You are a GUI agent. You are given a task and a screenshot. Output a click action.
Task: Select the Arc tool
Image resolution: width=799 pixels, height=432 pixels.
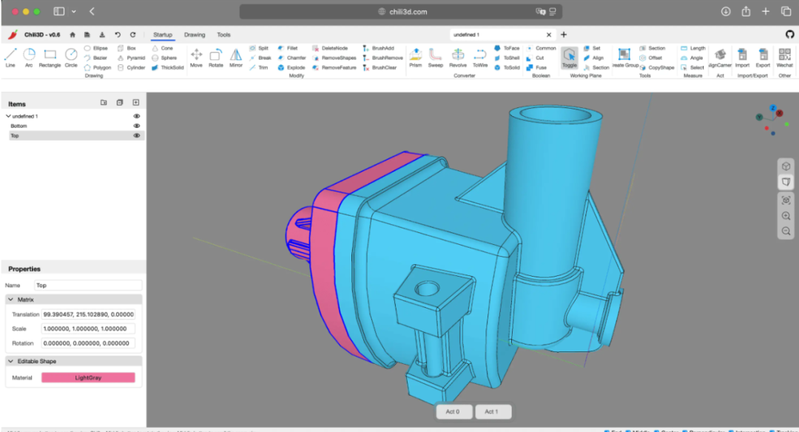[29, 57]
